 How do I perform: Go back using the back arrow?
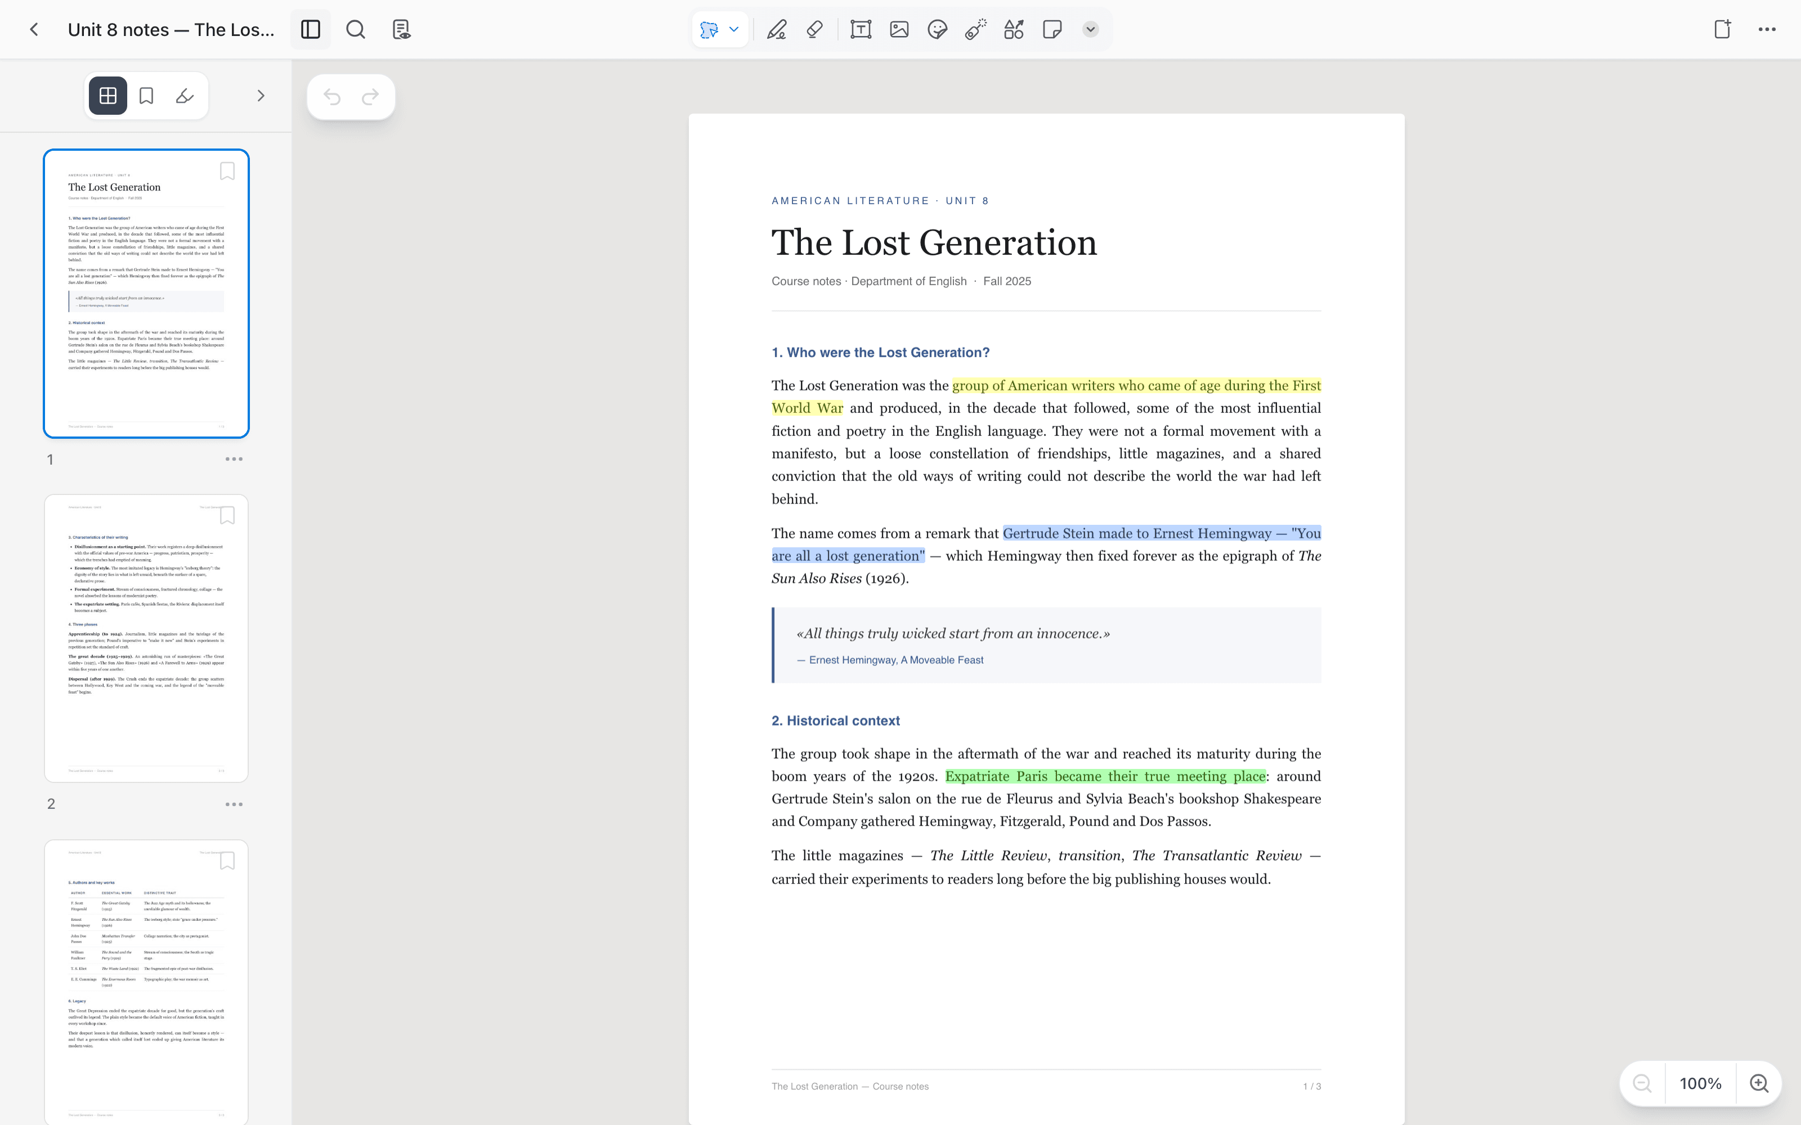tap(34, 30)
